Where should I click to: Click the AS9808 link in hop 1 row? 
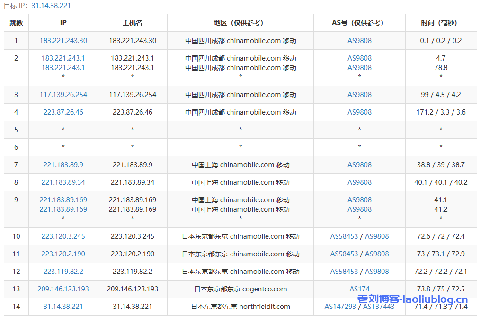tap(359, 41)
